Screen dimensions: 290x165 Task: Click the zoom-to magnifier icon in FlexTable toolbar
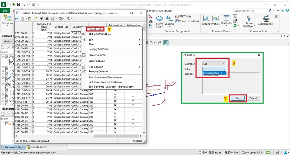coord(42,19)
